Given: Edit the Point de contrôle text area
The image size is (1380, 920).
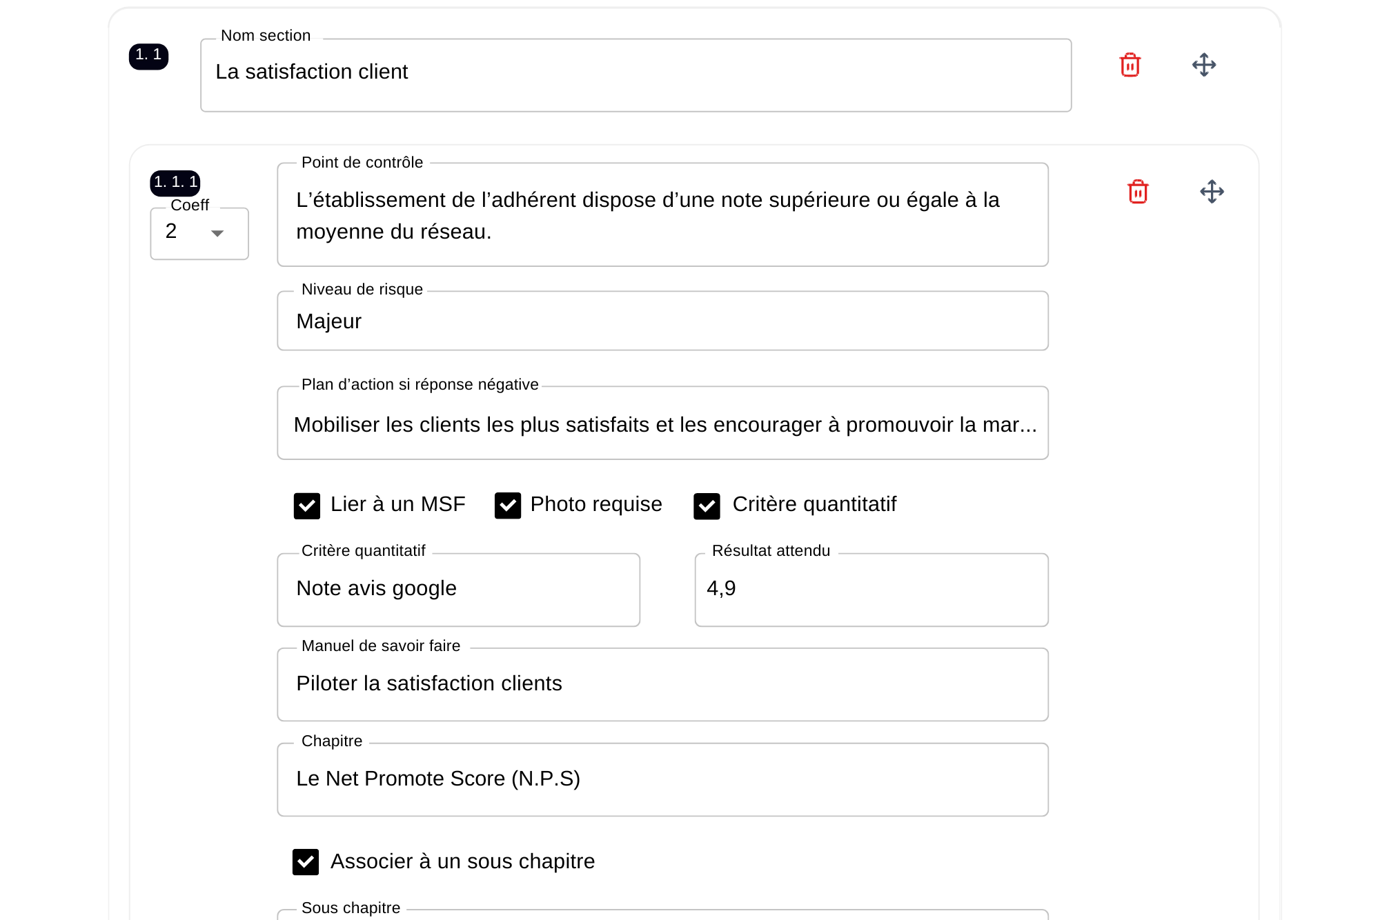Looking at the screenshot, I should (662, 215).
